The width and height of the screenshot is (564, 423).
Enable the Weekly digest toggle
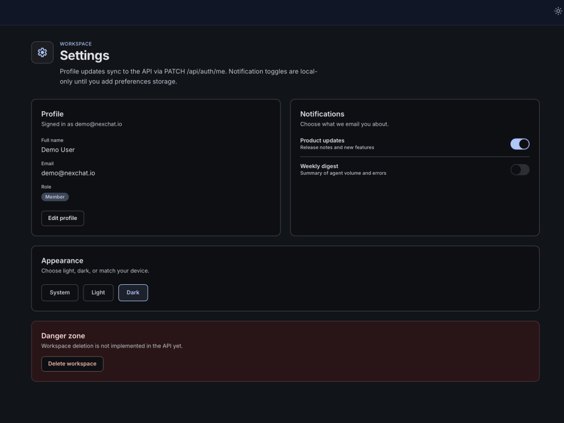(520, 170)
